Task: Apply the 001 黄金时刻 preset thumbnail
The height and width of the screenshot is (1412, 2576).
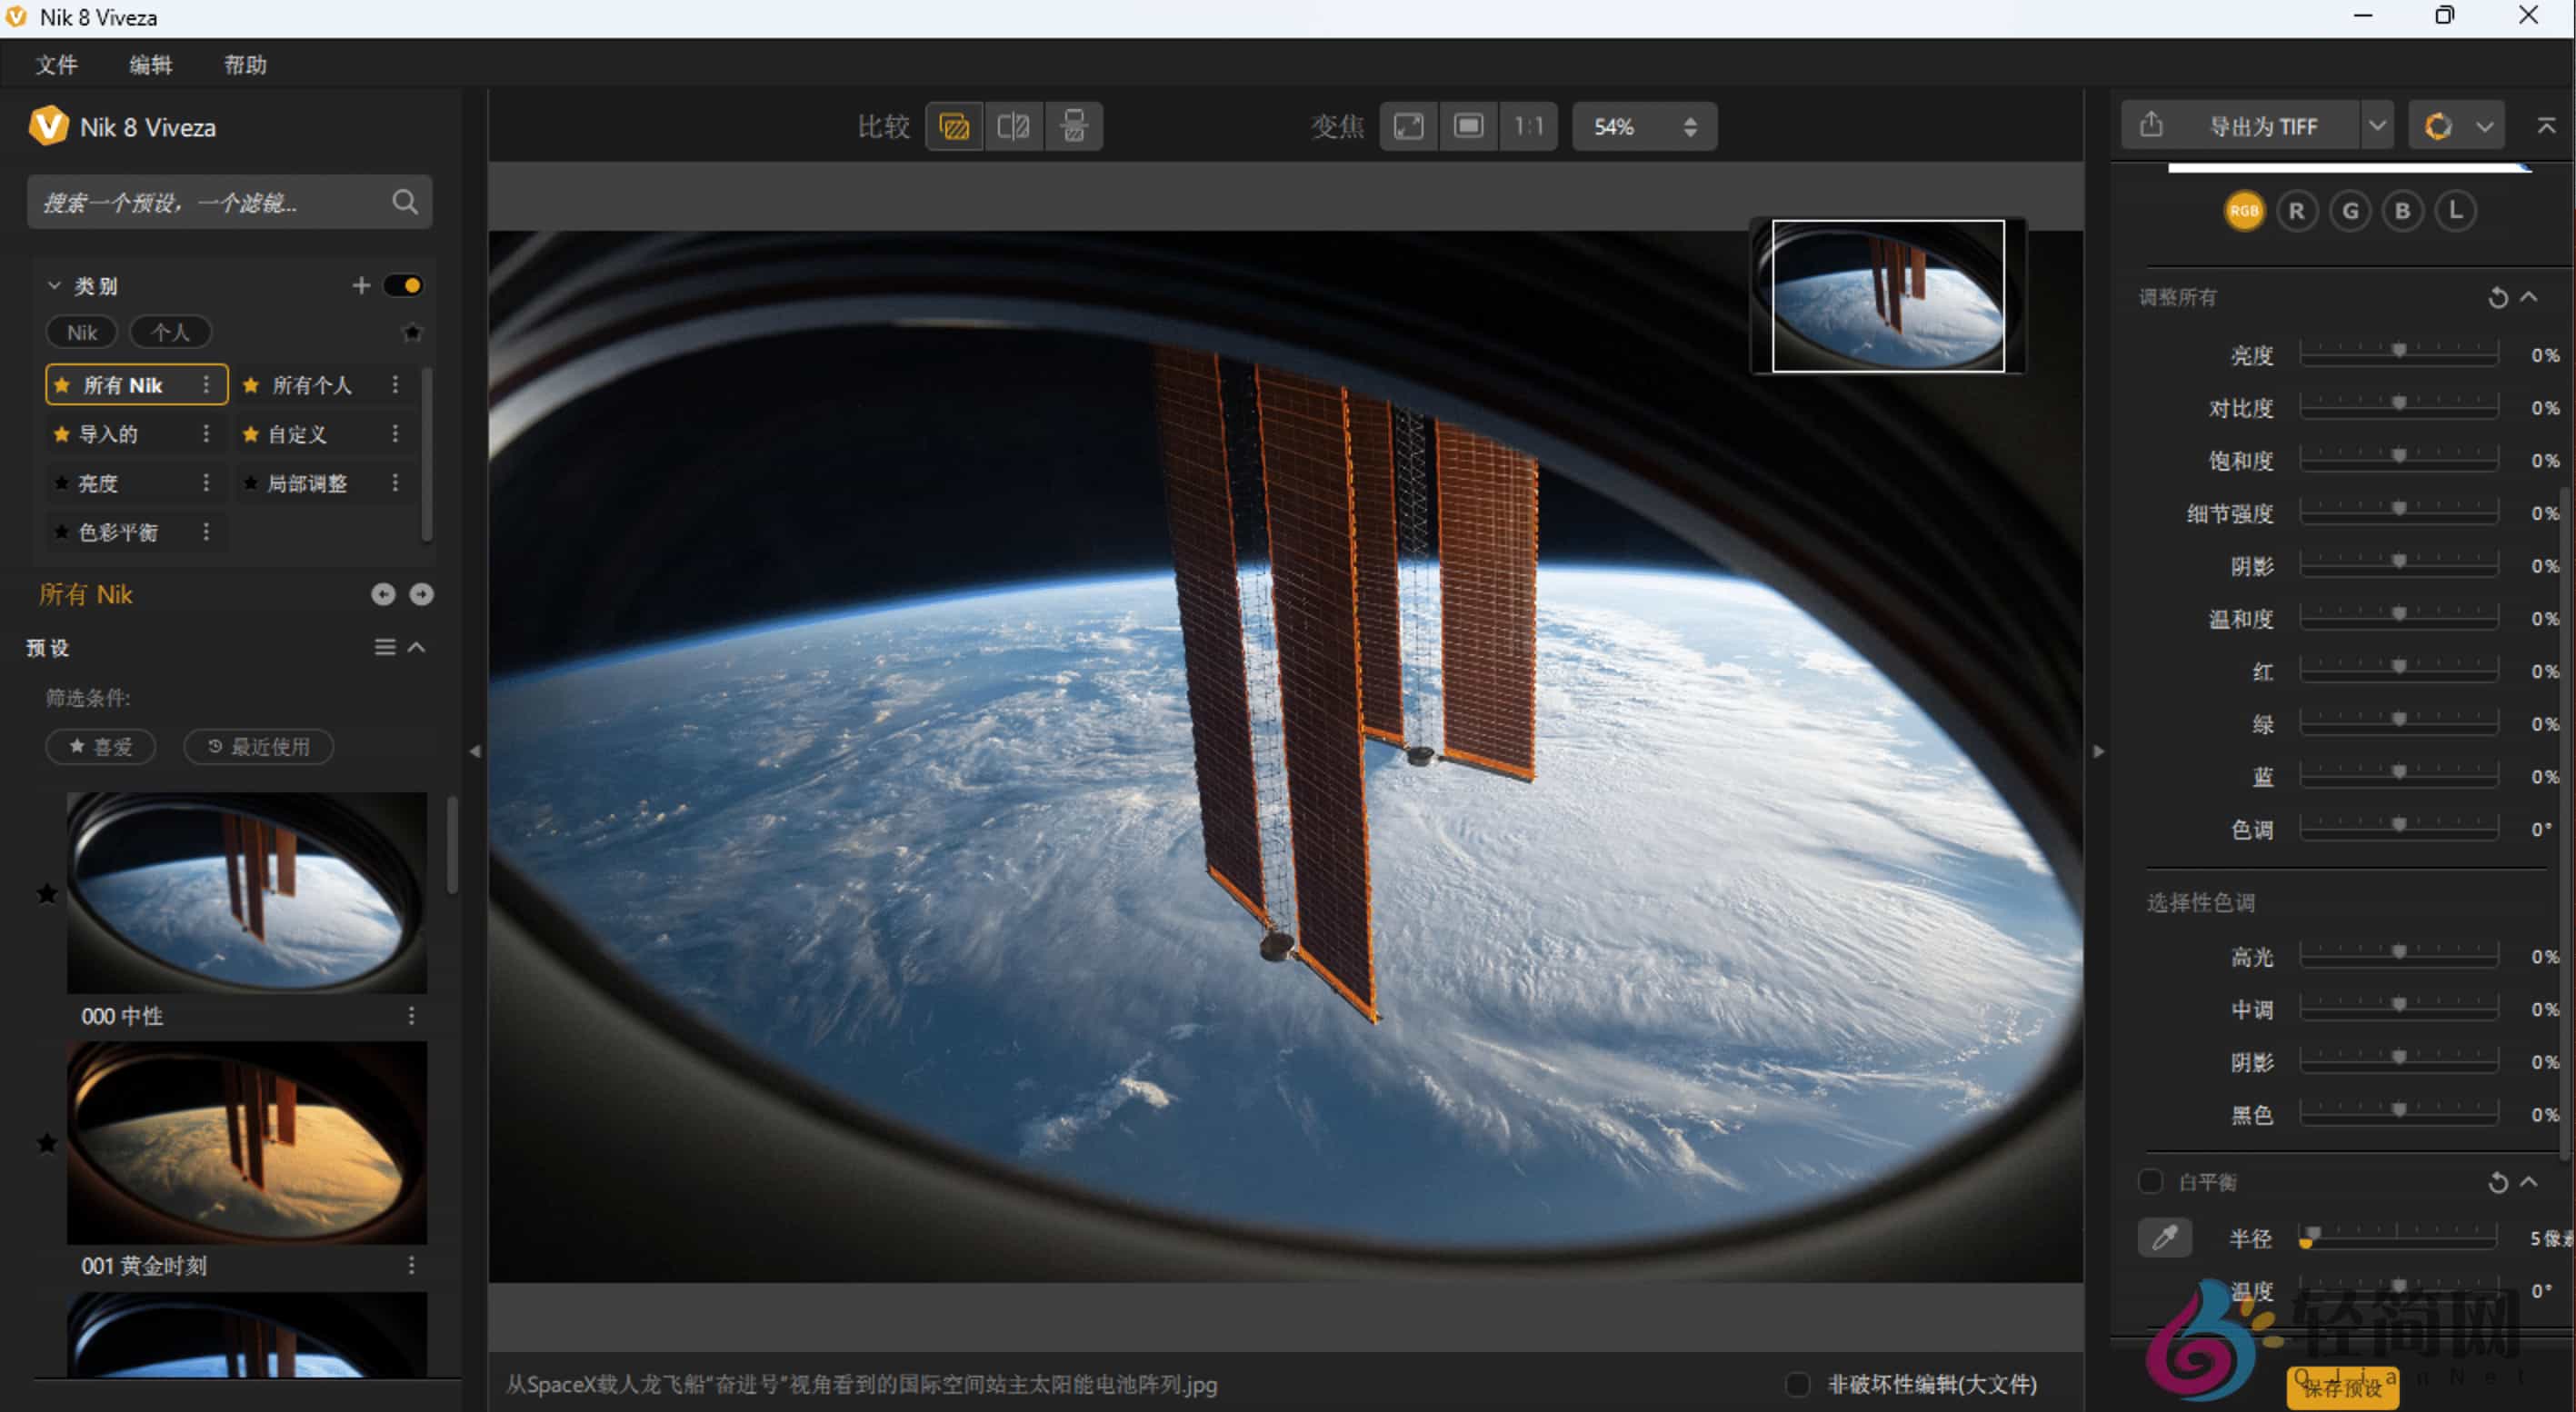Action: click(x=246, y=1142)
